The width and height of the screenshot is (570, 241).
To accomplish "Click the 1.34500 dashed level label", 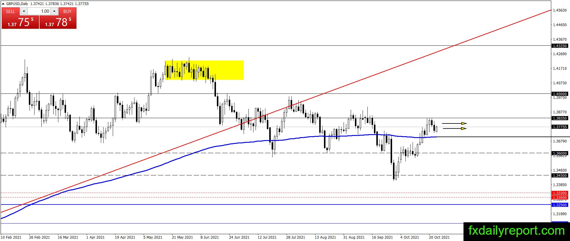I will (x=560, y=175).
